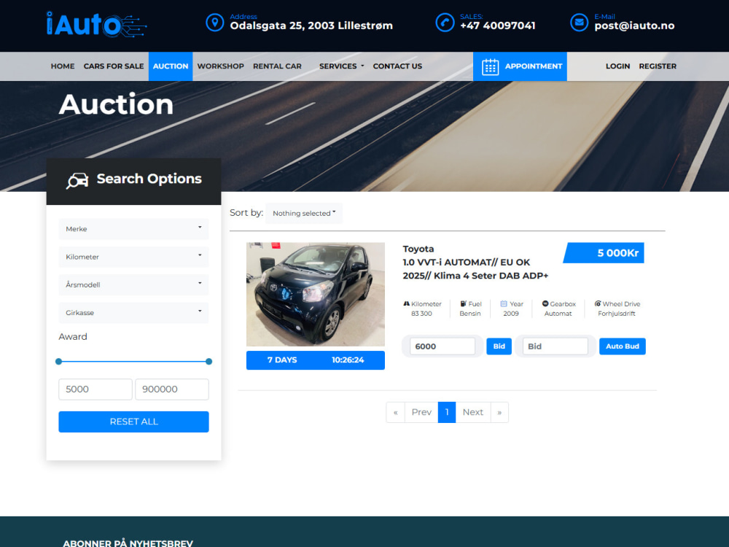Click the bid amount field showing 6000
Image resolution: width=729 pixels, height=547 pixels.
click(x=443, y=346)
